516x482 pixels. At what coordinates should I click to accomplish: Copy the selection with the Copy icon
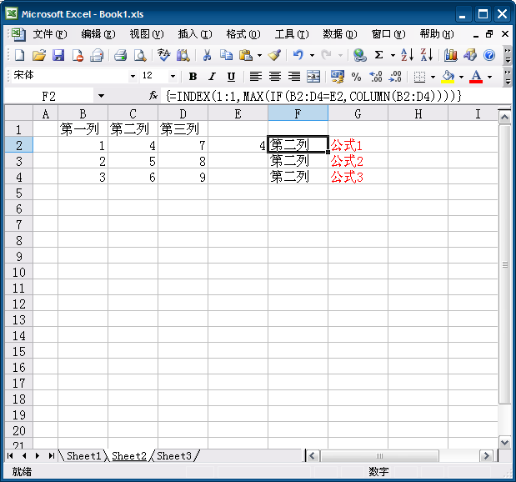(226, 55)
